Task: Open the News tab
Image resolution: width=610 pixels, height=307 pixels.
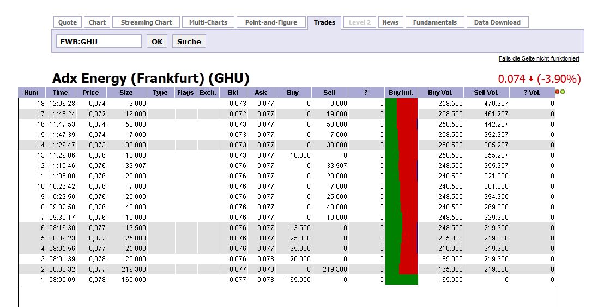Action: (x=390, y=22)
